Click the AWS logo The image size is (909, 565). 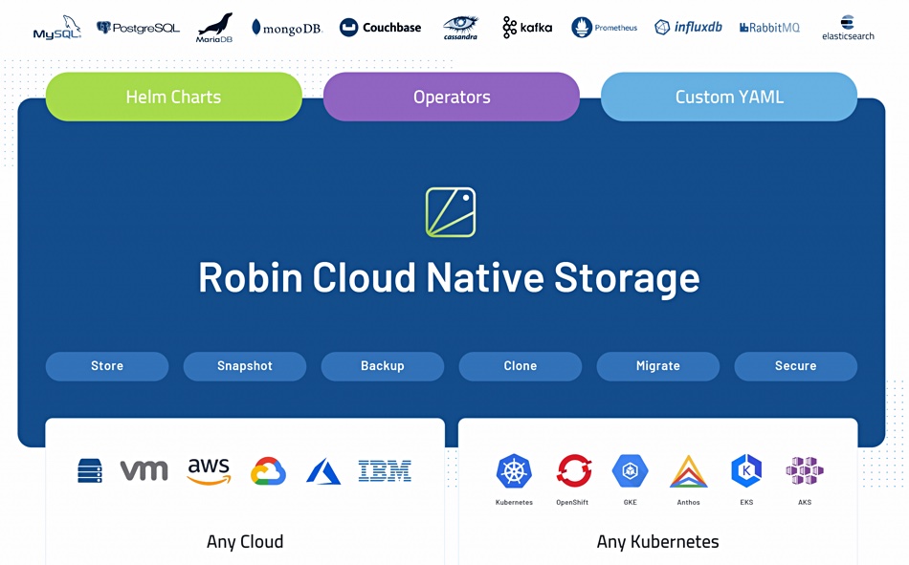tap(209, 470)
